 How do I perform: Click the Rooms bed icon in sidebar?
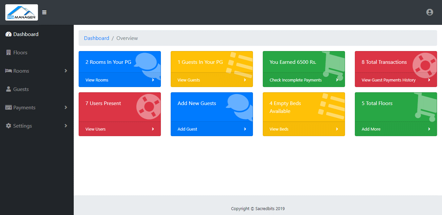[9, 71]
